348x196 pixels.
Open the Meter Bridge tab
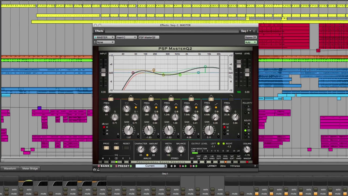point(30,169)
